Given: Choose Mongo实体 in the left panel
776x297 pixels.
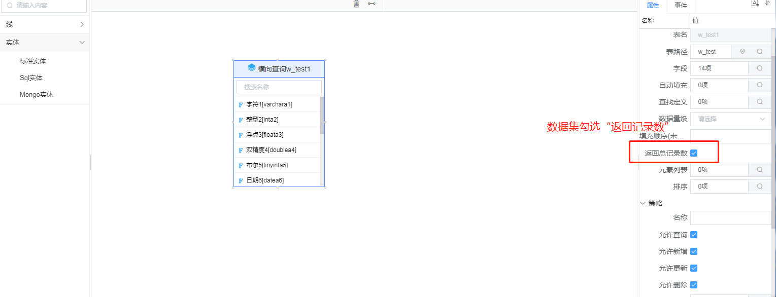Looking at the screenshot, I should pyautogui.click(x=37, y=94).
